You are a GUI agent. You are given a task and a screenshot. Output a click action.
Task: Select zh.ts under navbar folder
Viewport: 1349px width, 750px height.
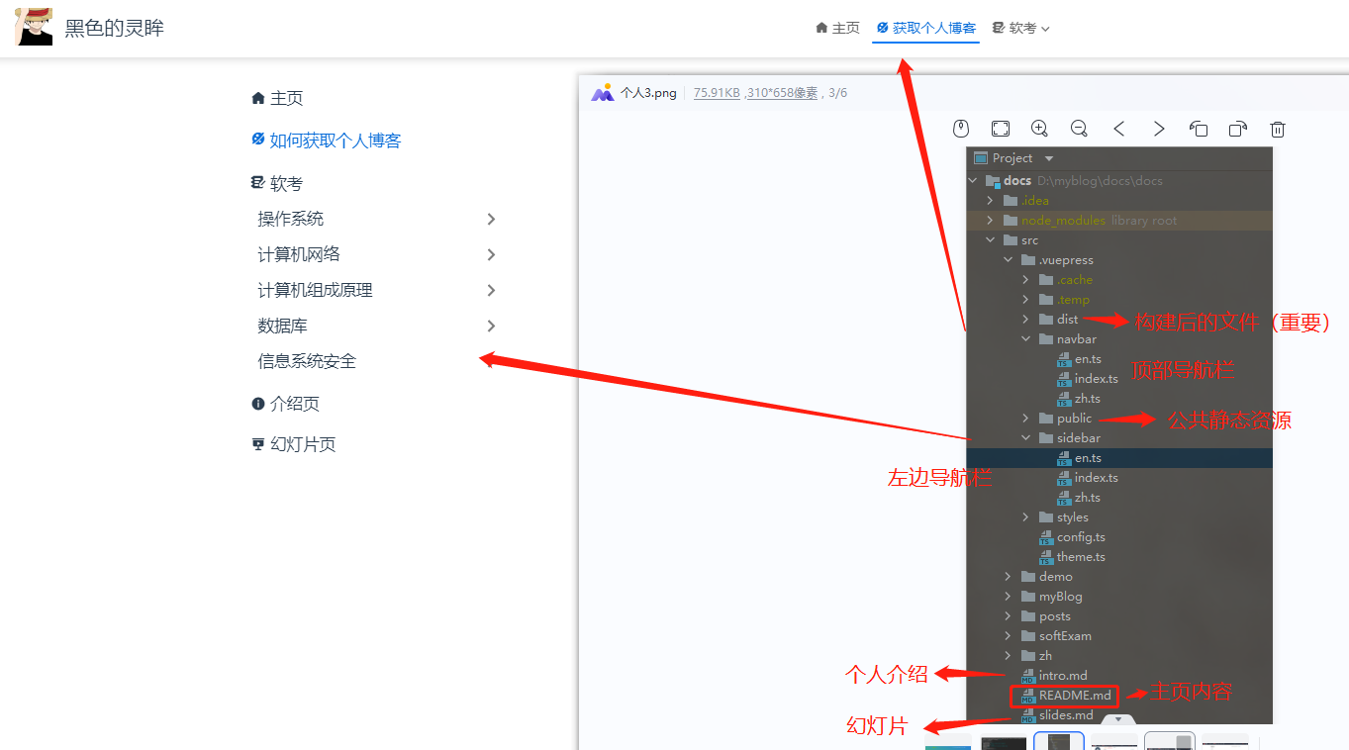point(1078,399)
